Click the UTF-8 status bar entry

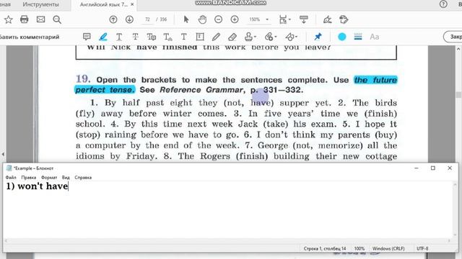422,248
